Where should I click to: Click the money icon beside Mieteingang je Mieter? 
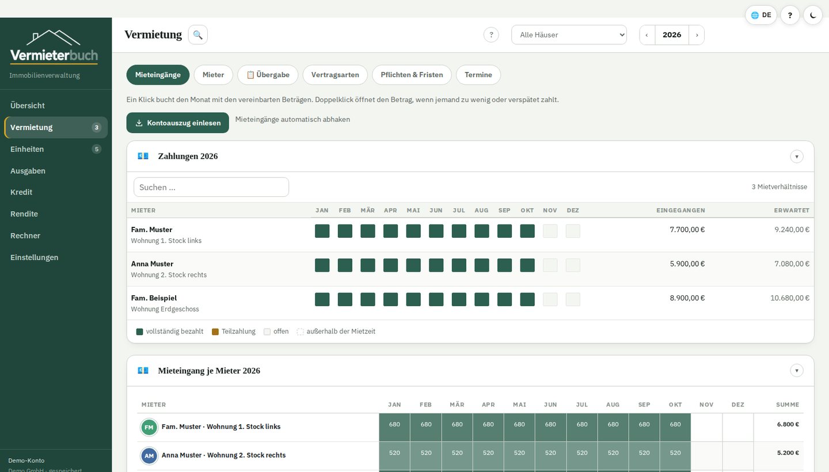[143, 371]
